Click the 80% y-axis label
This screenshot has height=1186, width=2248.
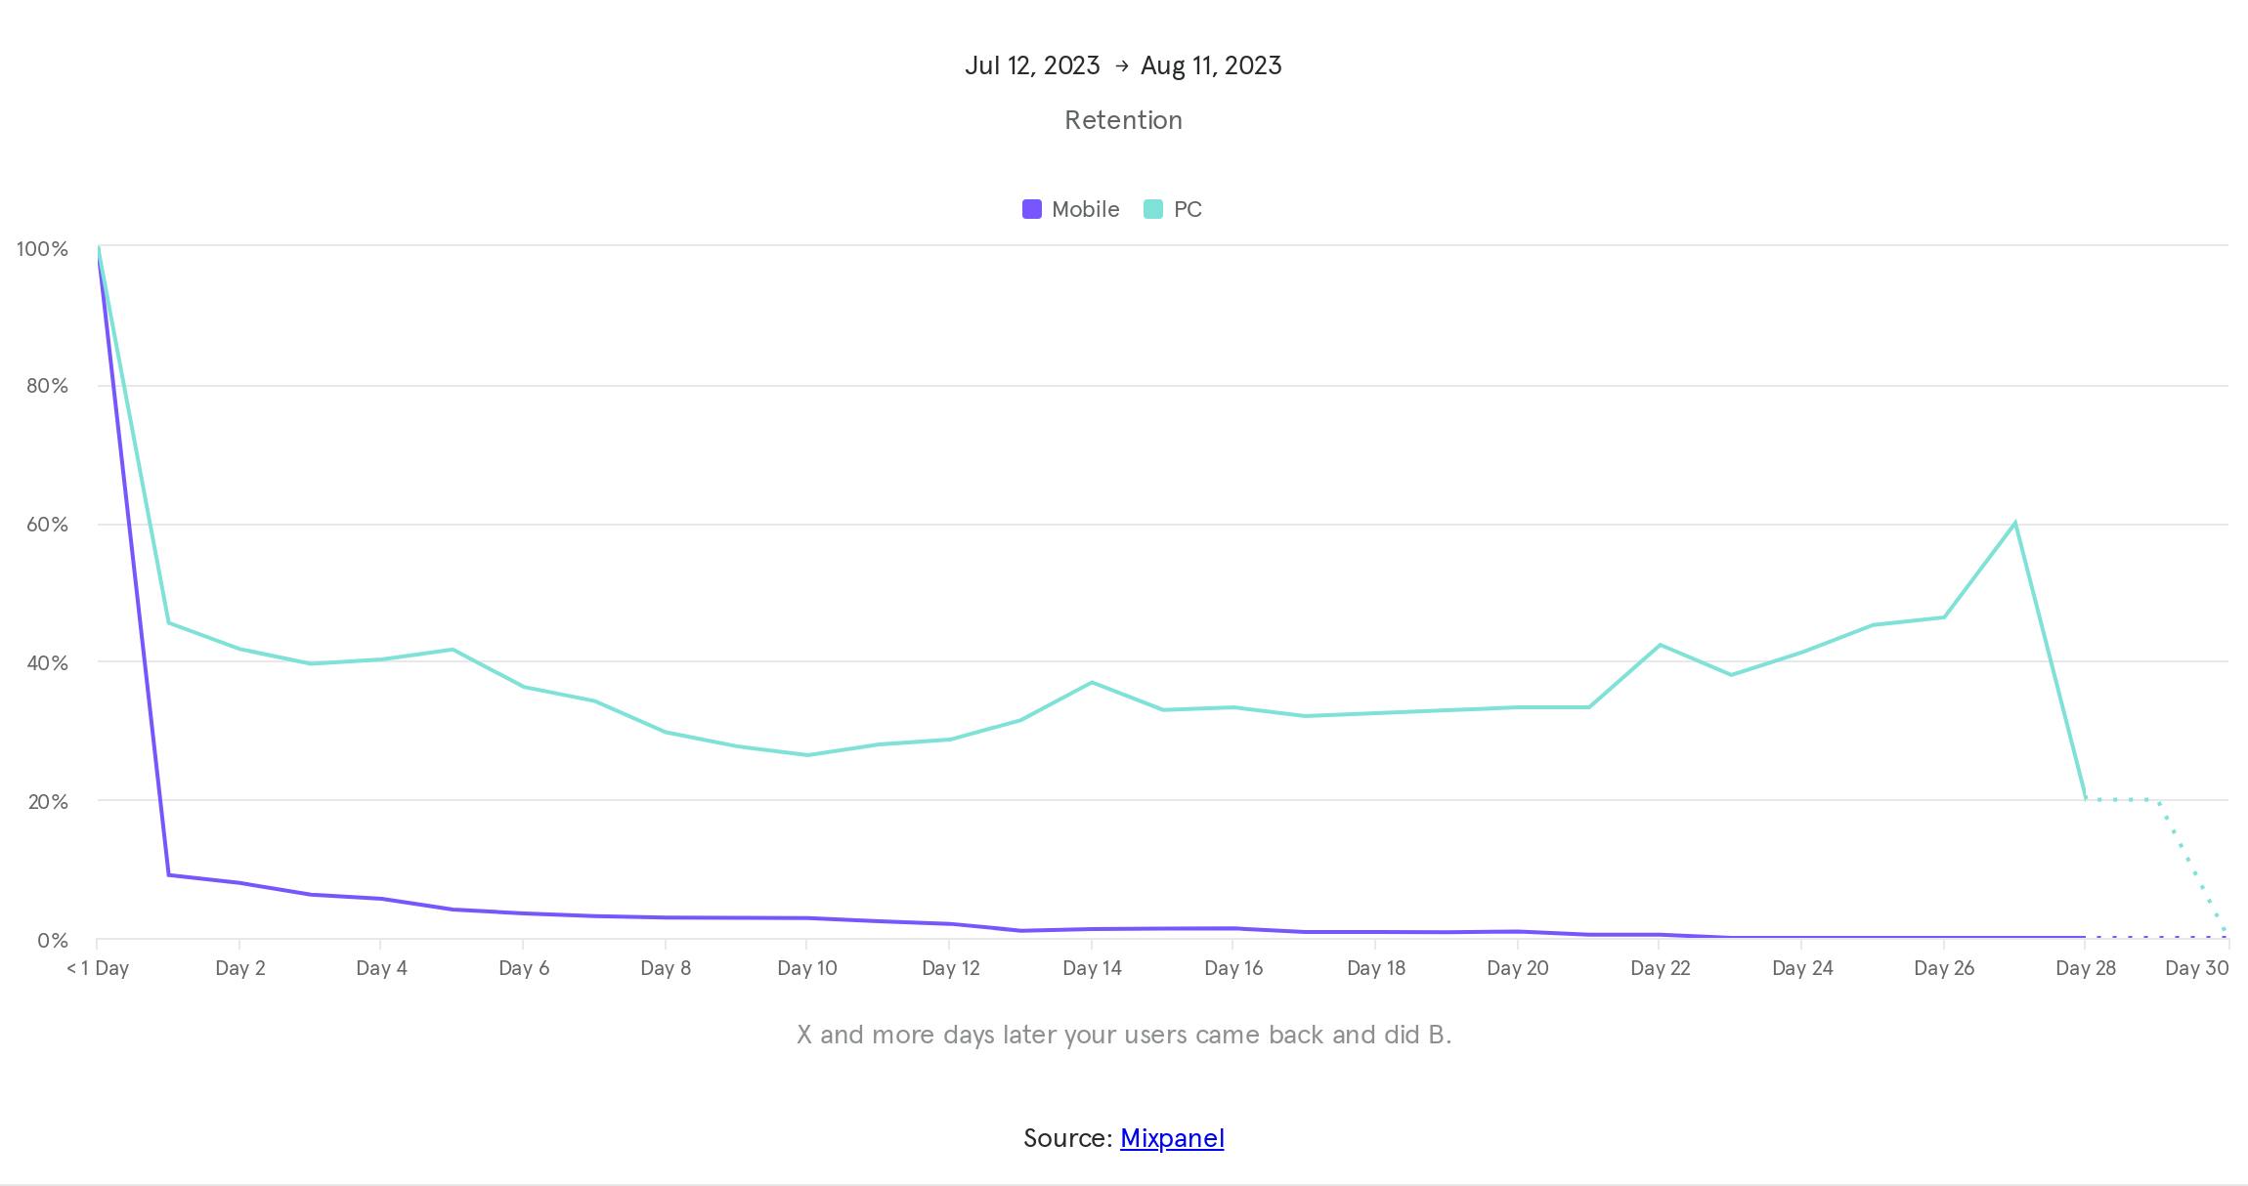pyautogui.click(x=47, y=386)
